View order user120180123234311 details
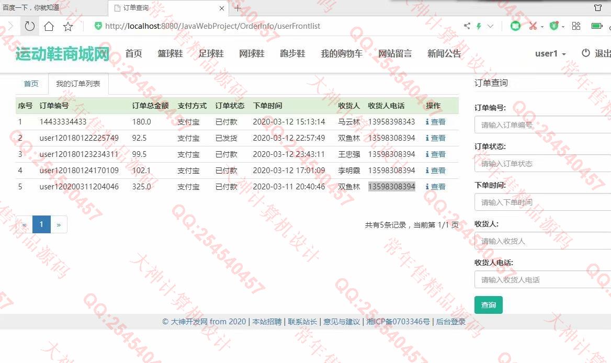The height and width of the screenshot is (363, 611). (436, 154)
